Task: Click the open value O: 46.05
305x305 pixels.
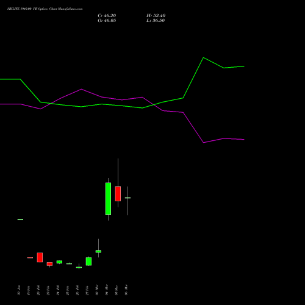Action: coord(107,21)
